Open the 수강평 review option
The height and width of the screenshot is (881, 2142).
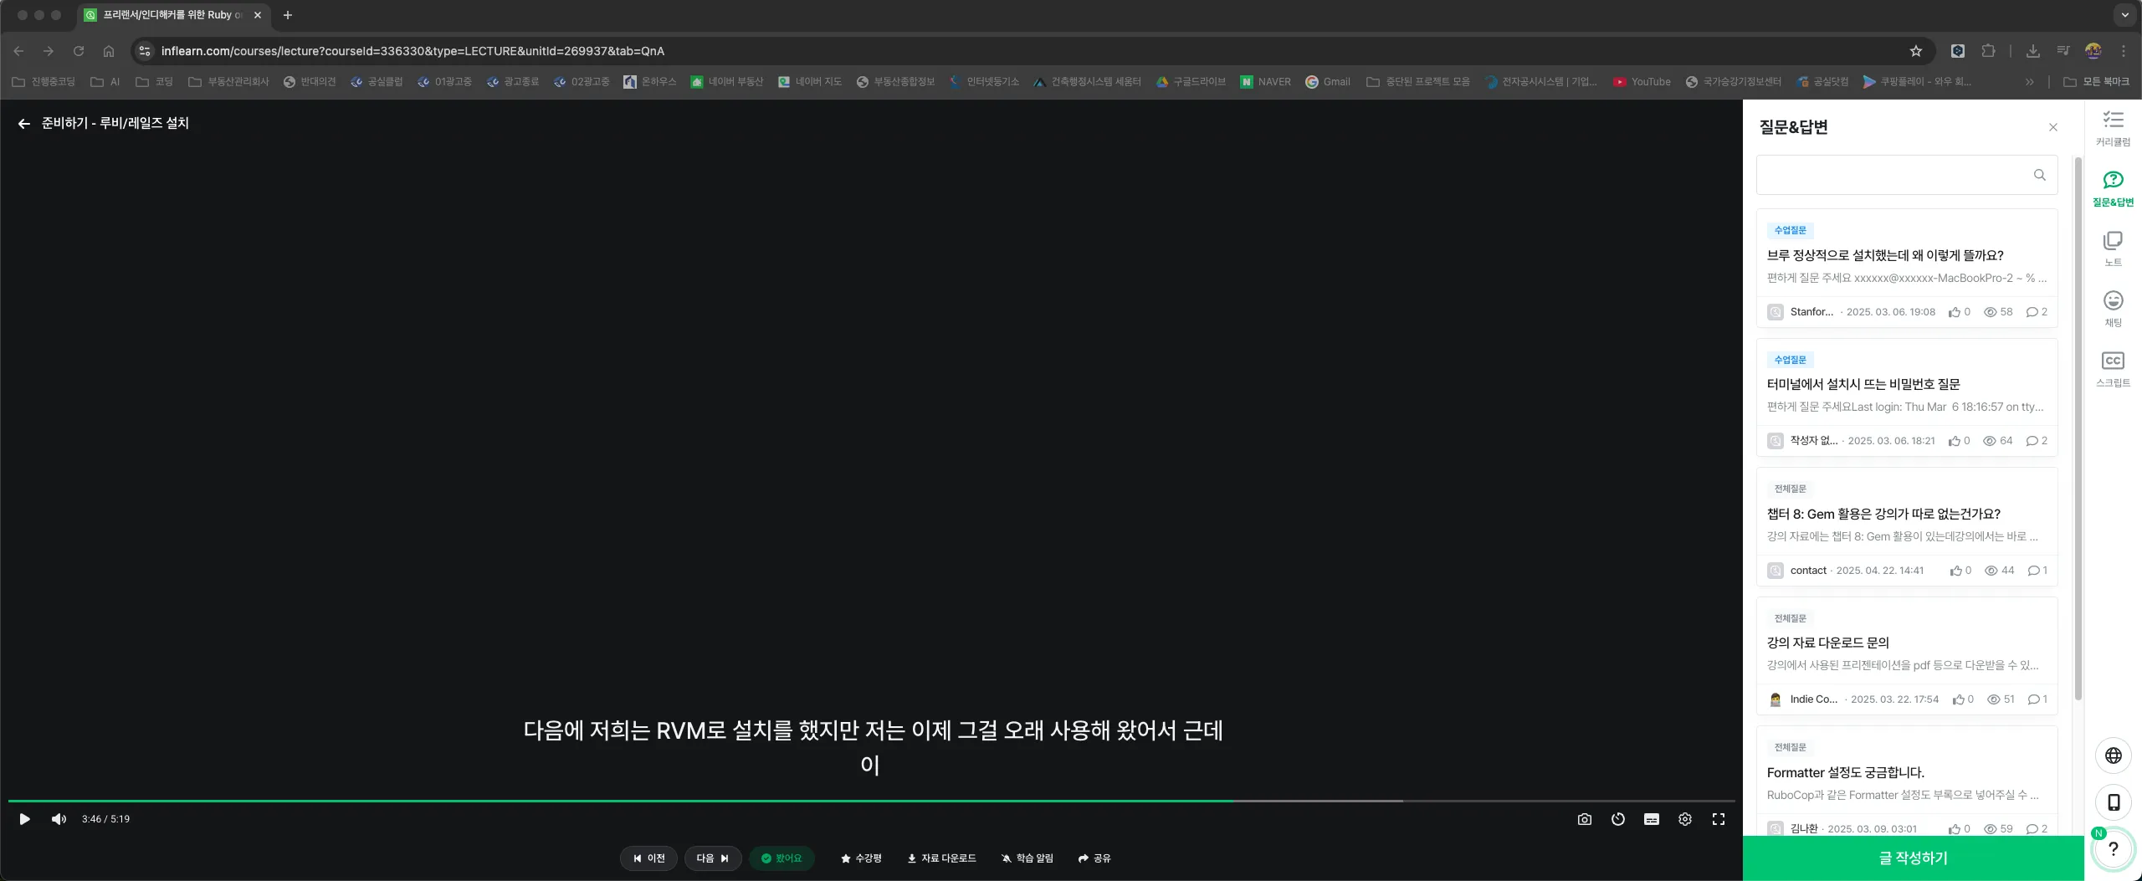(x=861, y=858)
